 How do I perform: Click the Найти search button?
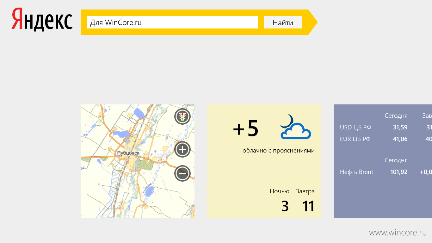[283, 22]
